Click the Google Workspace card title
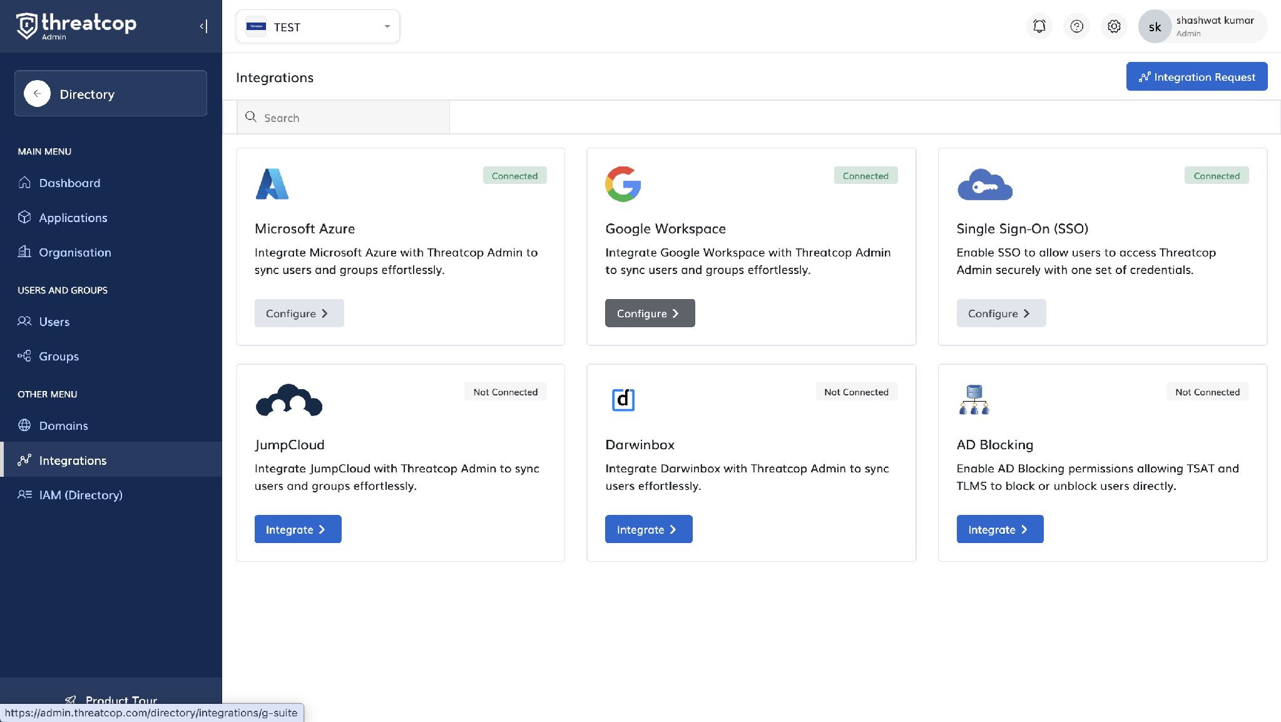 [x=666, y=229]
